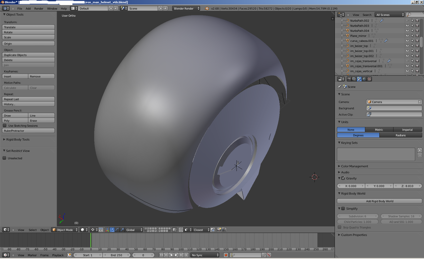Image resolution: width=424 pixels, height=259 pixels.
Task: Click the record auto-keyframe button
Action: tap(226, 255)
